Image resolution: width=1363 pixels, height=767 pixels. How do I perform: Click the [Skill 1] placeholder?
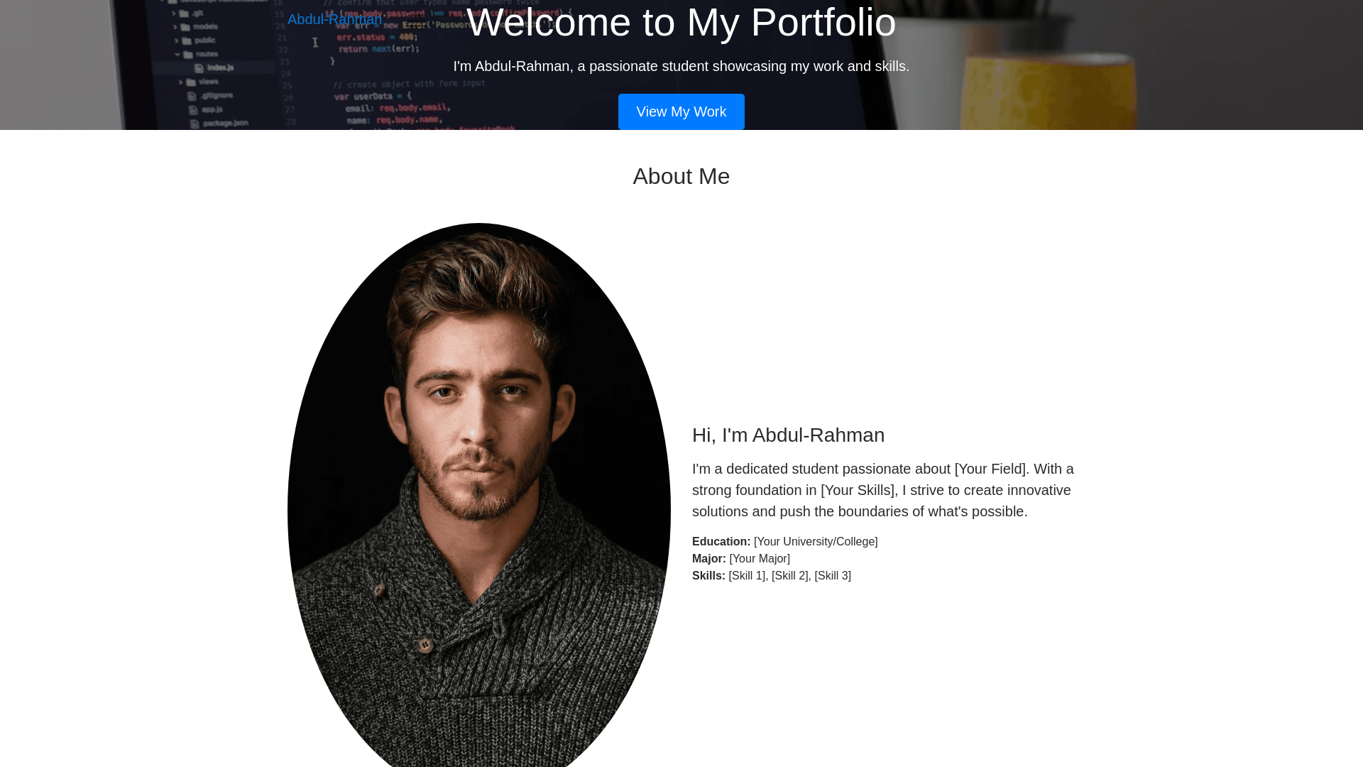(x=747, y=575)
